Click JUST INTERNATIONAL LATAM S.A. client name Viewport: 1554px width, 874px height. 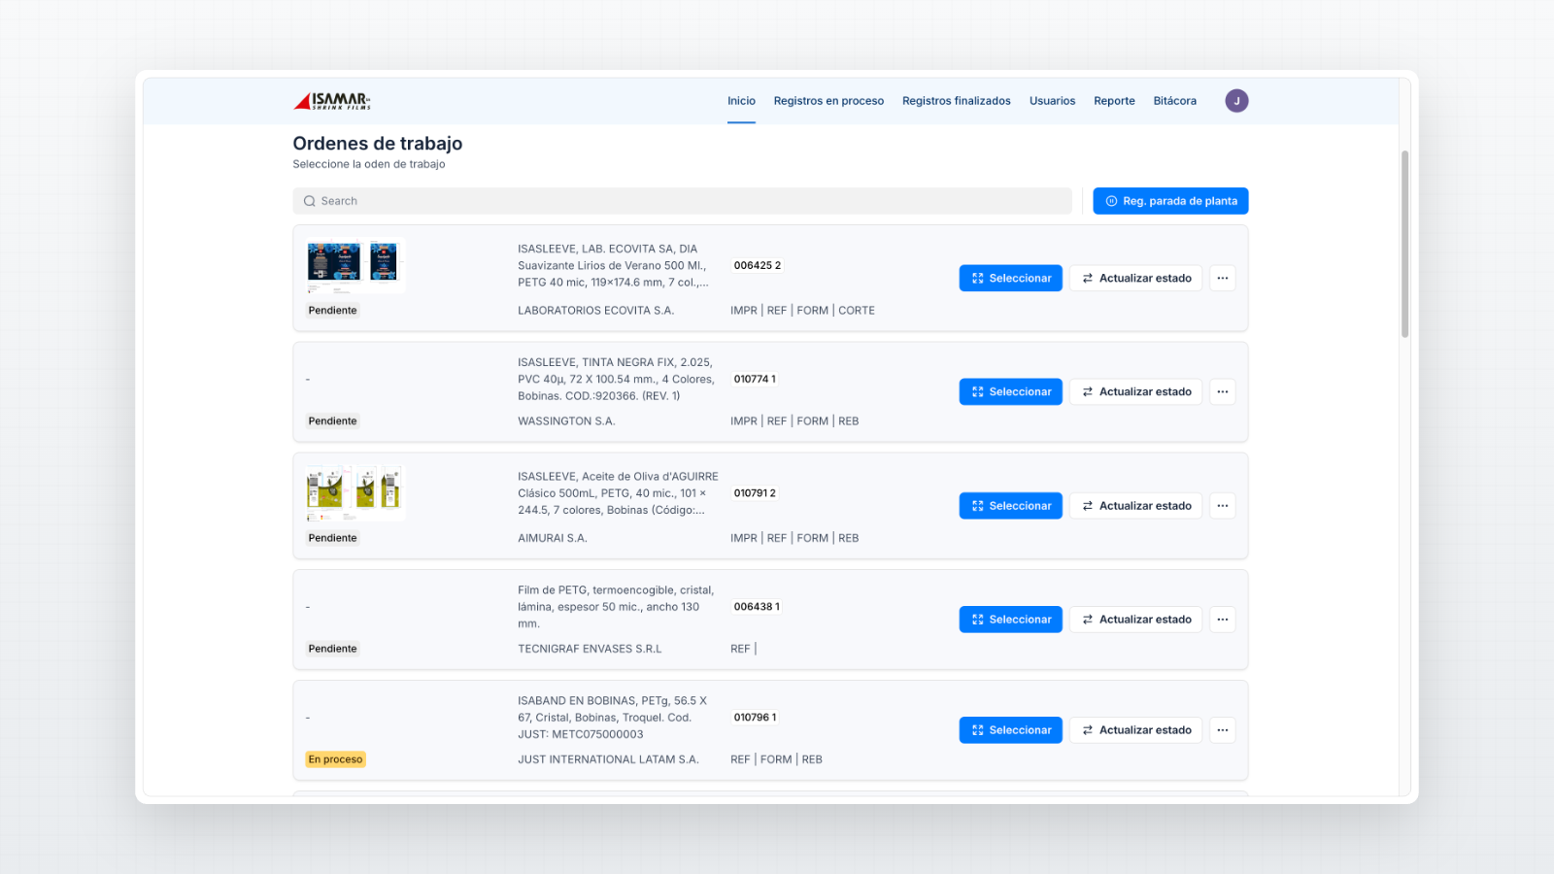click(608, 759)
